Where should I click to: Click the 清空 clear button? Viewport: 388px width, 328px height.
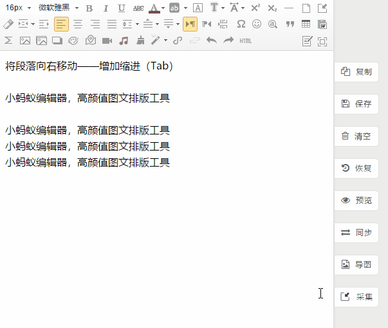click(356, 136)
